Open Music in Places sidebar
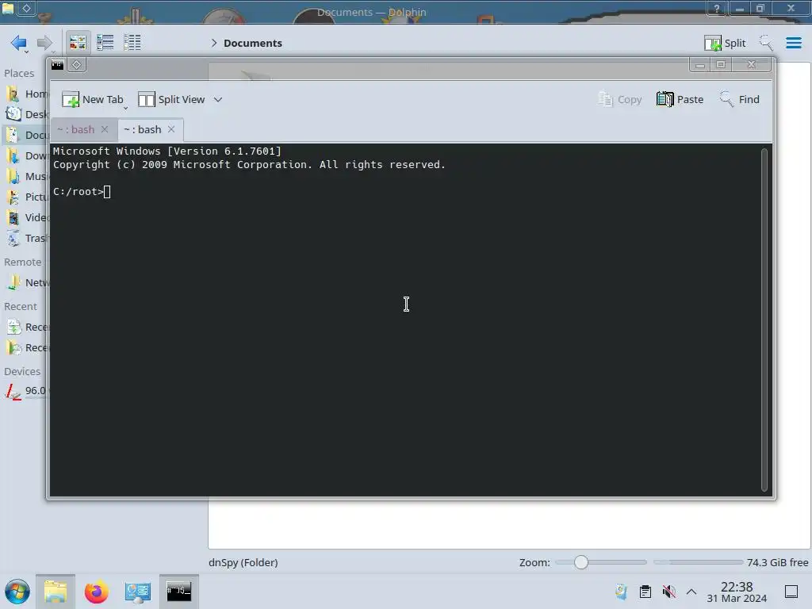The width and height of the screenshot is (812, 609). click(x=28, y=177)
